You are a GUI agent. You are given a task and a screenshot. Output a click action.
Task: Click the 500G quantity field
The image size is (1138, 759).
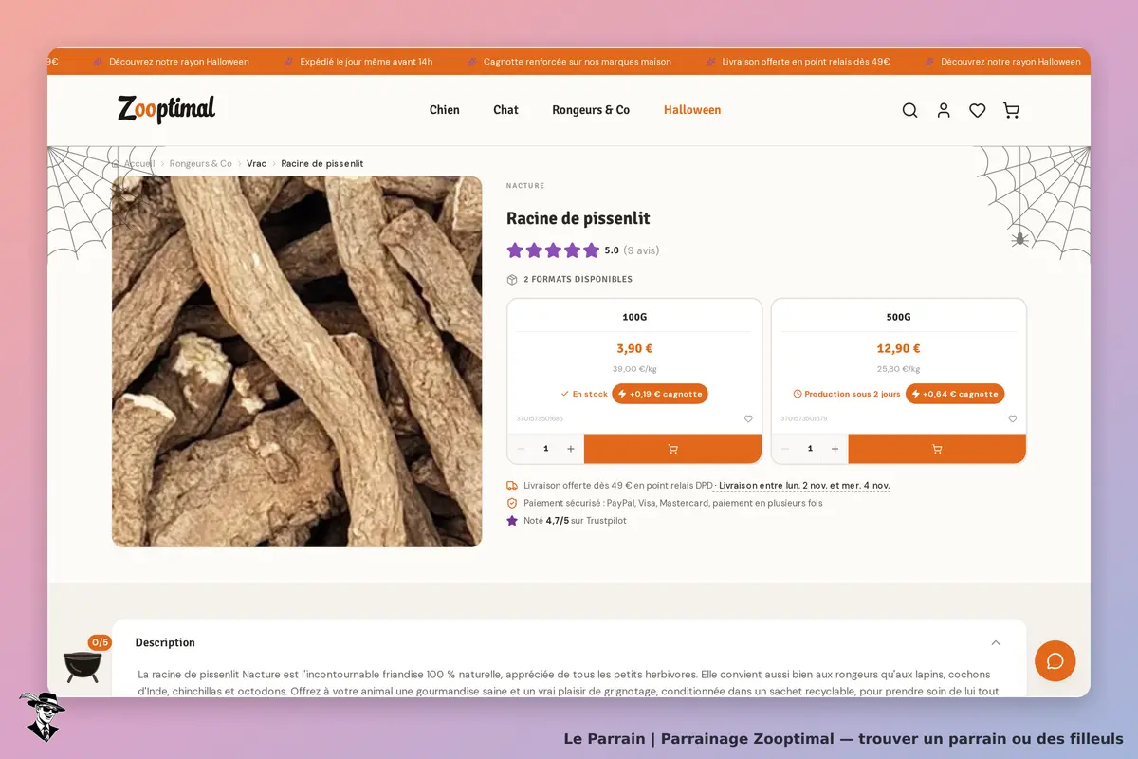[x=810, y=449]
